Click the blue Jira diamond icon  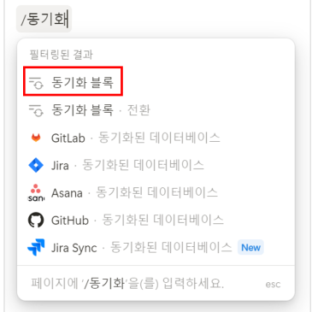click(36, 165)
